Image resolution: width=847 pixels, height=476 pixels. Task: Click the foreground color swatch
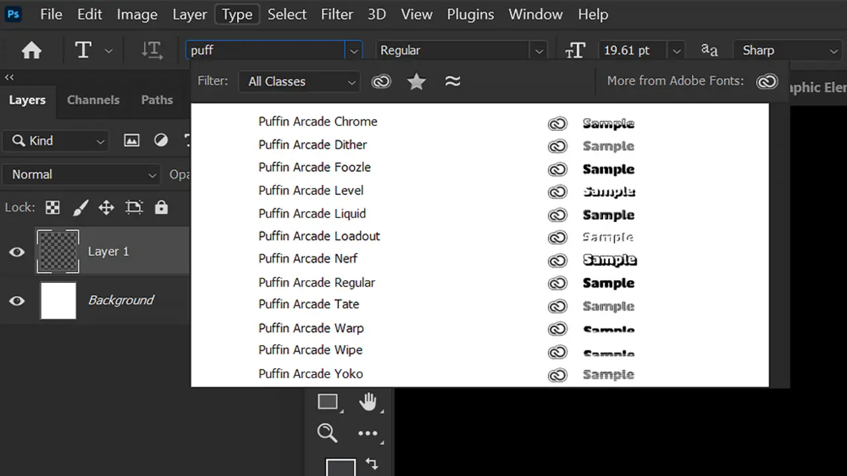coord(340,467)
